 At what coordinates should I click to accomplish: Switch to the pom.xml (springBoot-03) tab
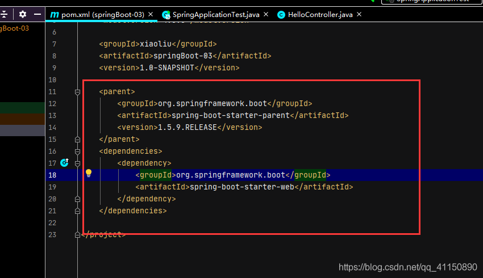coord(103,14)
